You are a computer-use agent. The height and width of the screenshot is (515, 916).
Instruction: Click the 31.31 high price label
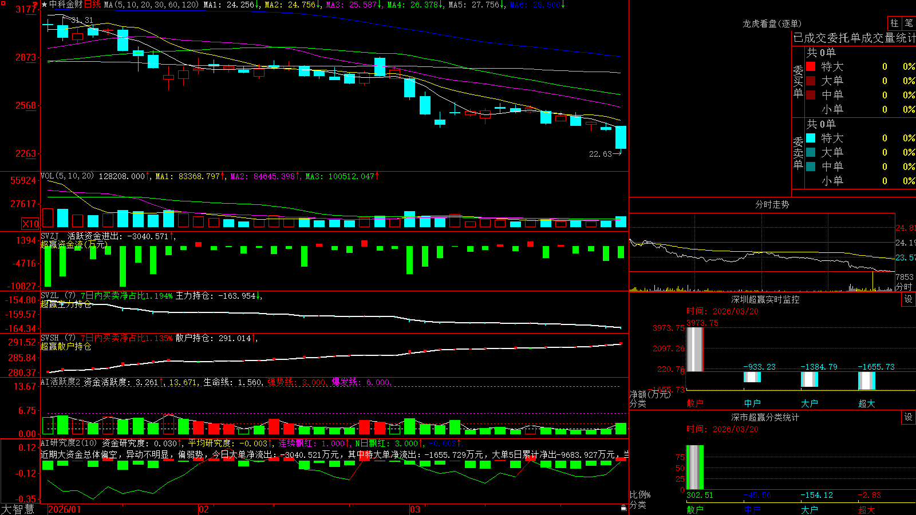[x=82, y=20]
